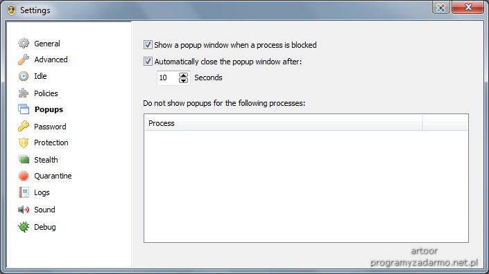Disable 'Automatically close the popup window' checkbox
489x274 pixels.
click(x=148, y=62)
